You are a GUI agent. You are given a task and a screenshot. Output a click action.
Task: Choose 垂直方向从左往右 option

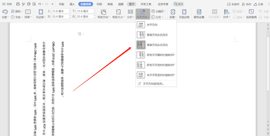156,45
